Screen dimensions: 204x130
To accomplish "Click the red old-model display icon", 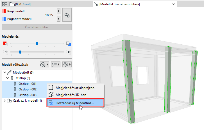I will point(5,44).
